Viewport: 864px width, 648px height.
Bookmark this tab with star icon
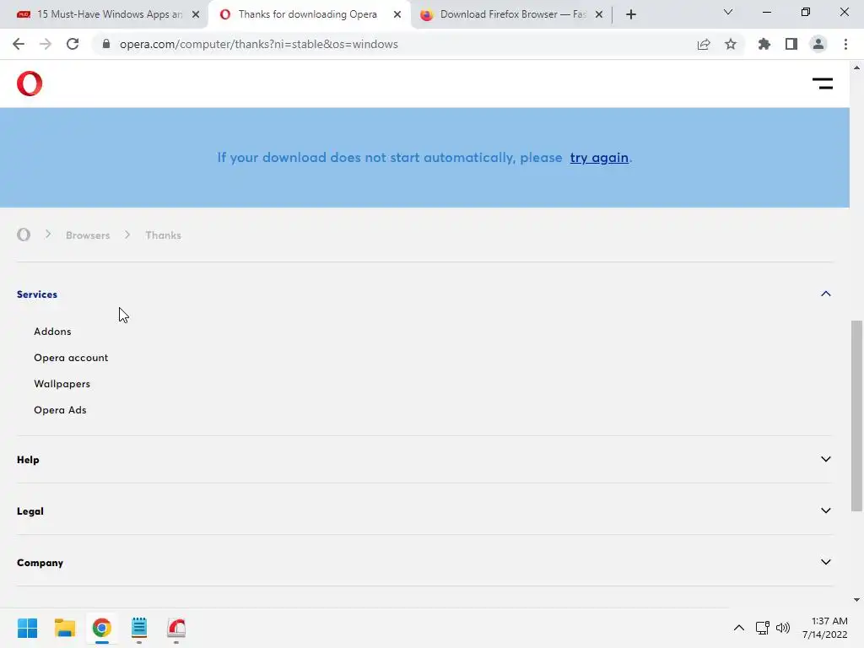pyautogui.click(x=731, y=44)
